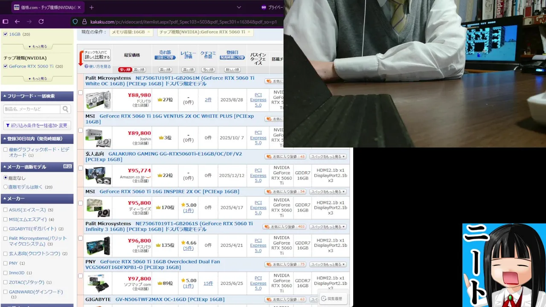Expand もっと見る under チップ種類(NVIDIA)
Image resolution: width=546 pixels, height=307 pixels.
click(38, 78)
